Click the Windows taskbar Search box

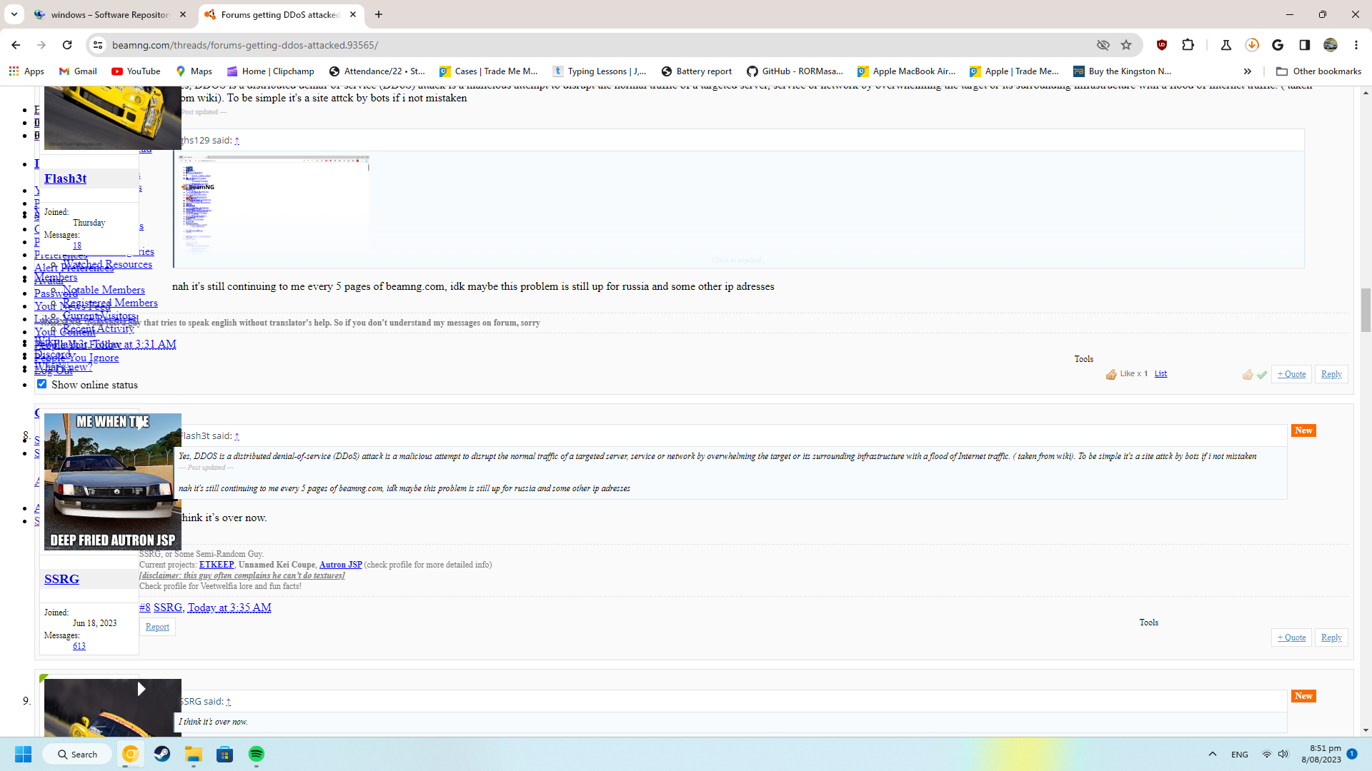click(77, 754)
